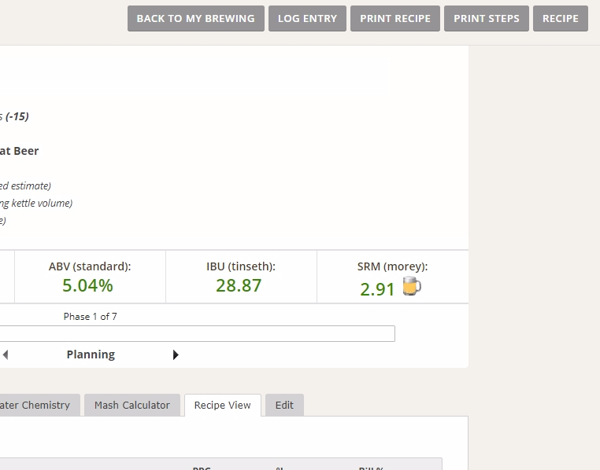The height and width of the screenshot is (470, 600).
Task: Click the Back To My Brewing button
Action: coord(195,18)
